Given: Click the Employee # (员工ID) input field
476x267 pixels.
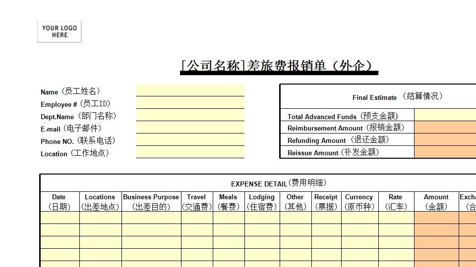Looking at the screenshot, I should point(190,102).
